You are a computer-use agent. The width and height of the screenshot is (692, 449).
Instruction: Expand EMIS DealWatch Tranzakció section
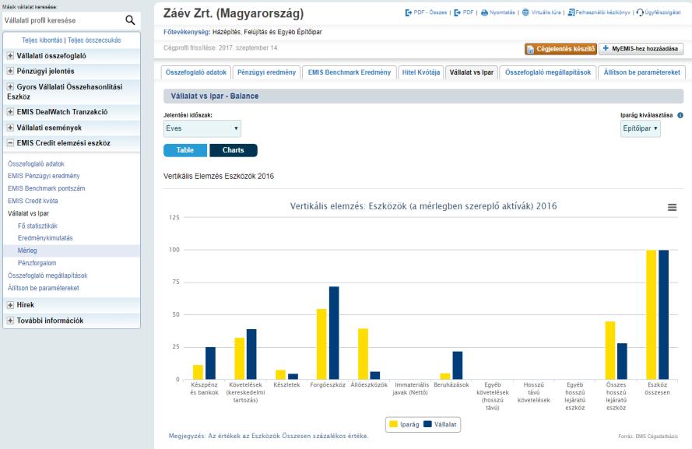pos(10,111)
